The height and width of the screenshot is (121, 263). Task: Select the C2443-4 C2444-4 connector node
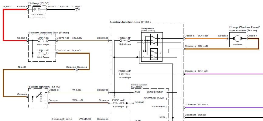tap(76, 70)
